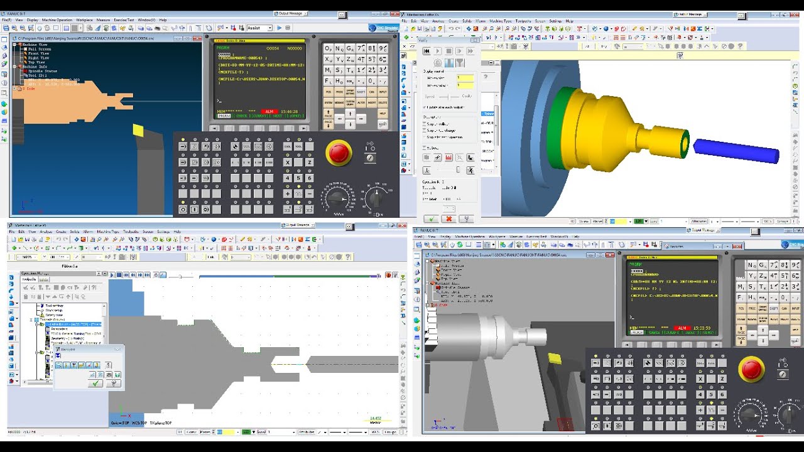
Task: Cancel Verify dialog with red X
Action: coord(448,219)
